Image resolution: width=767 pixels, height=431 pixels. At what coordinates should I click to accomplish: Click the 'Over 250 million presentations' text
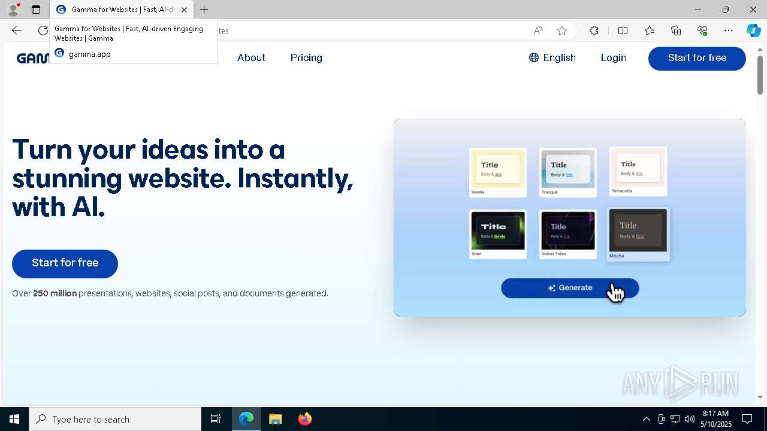point(170,293)
